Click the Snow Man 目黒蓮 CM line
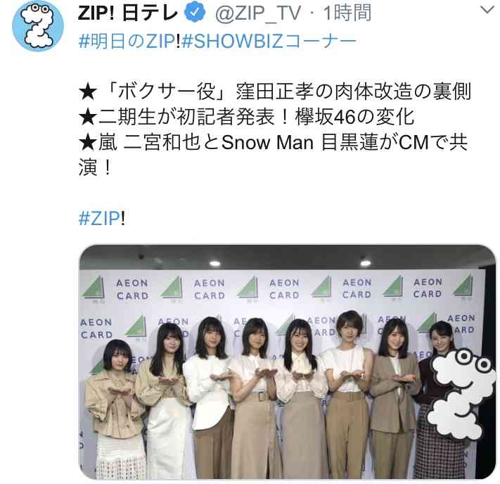The height and width of the screenshot is (484, 500). pyautogui.click(x=273, y=155)
